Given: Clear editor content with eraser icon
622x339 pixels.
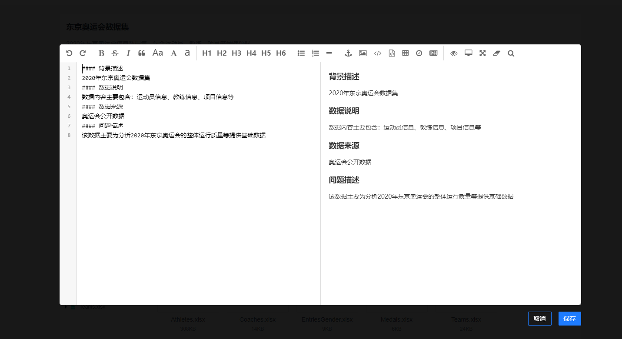Looking at the screenshot, I should pyautogui.click(x=497, y=53).
